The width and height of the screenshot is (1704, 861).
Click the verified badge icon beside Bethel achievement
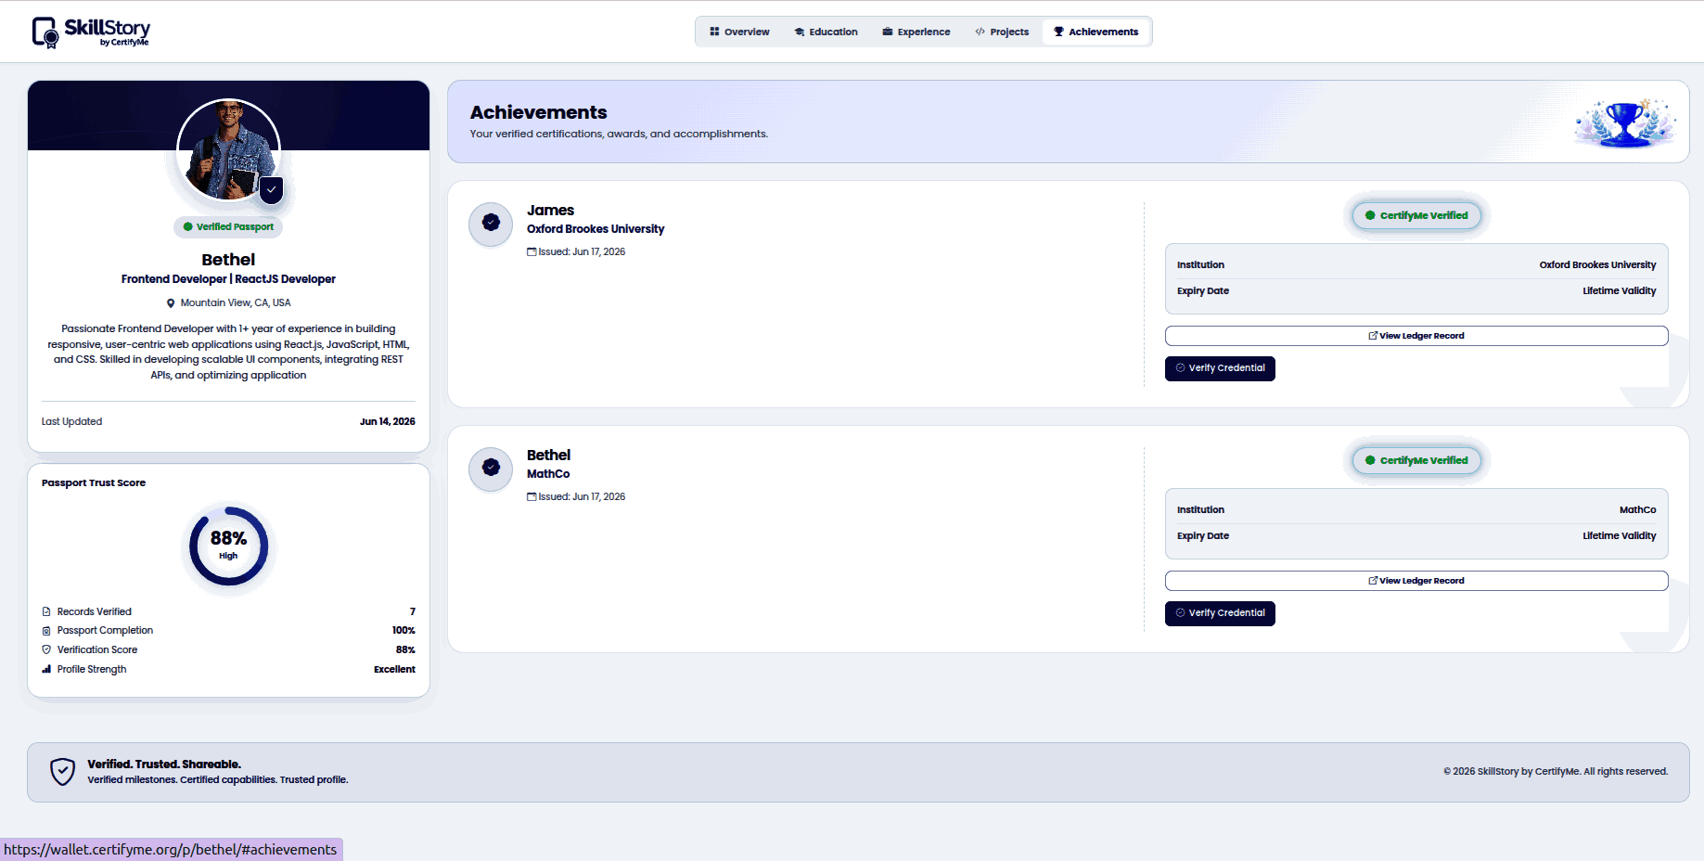coord(491,468)
